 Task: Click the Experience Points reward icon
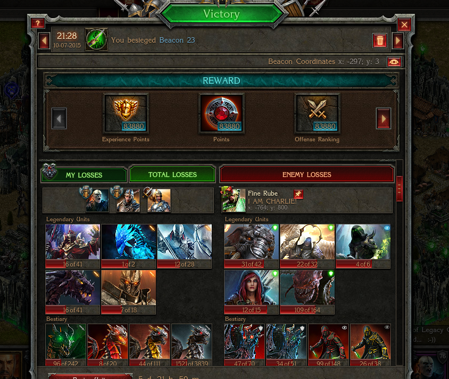coord(126,114)
